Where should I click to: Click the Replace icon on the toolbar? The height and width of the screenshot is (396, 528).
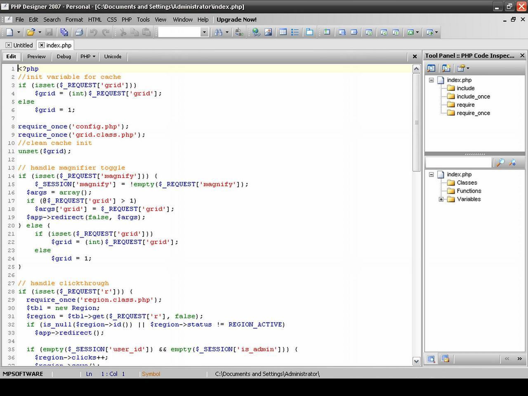[239, 32]
